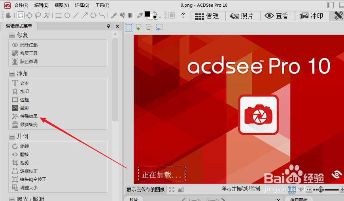Switch to 管理 mode

pos(208,16)
